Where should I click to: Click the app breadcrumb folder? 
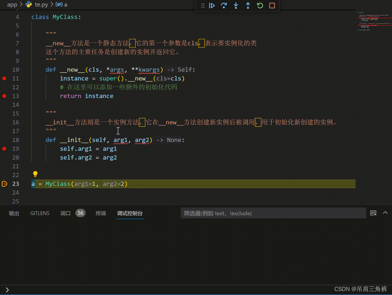12,5
